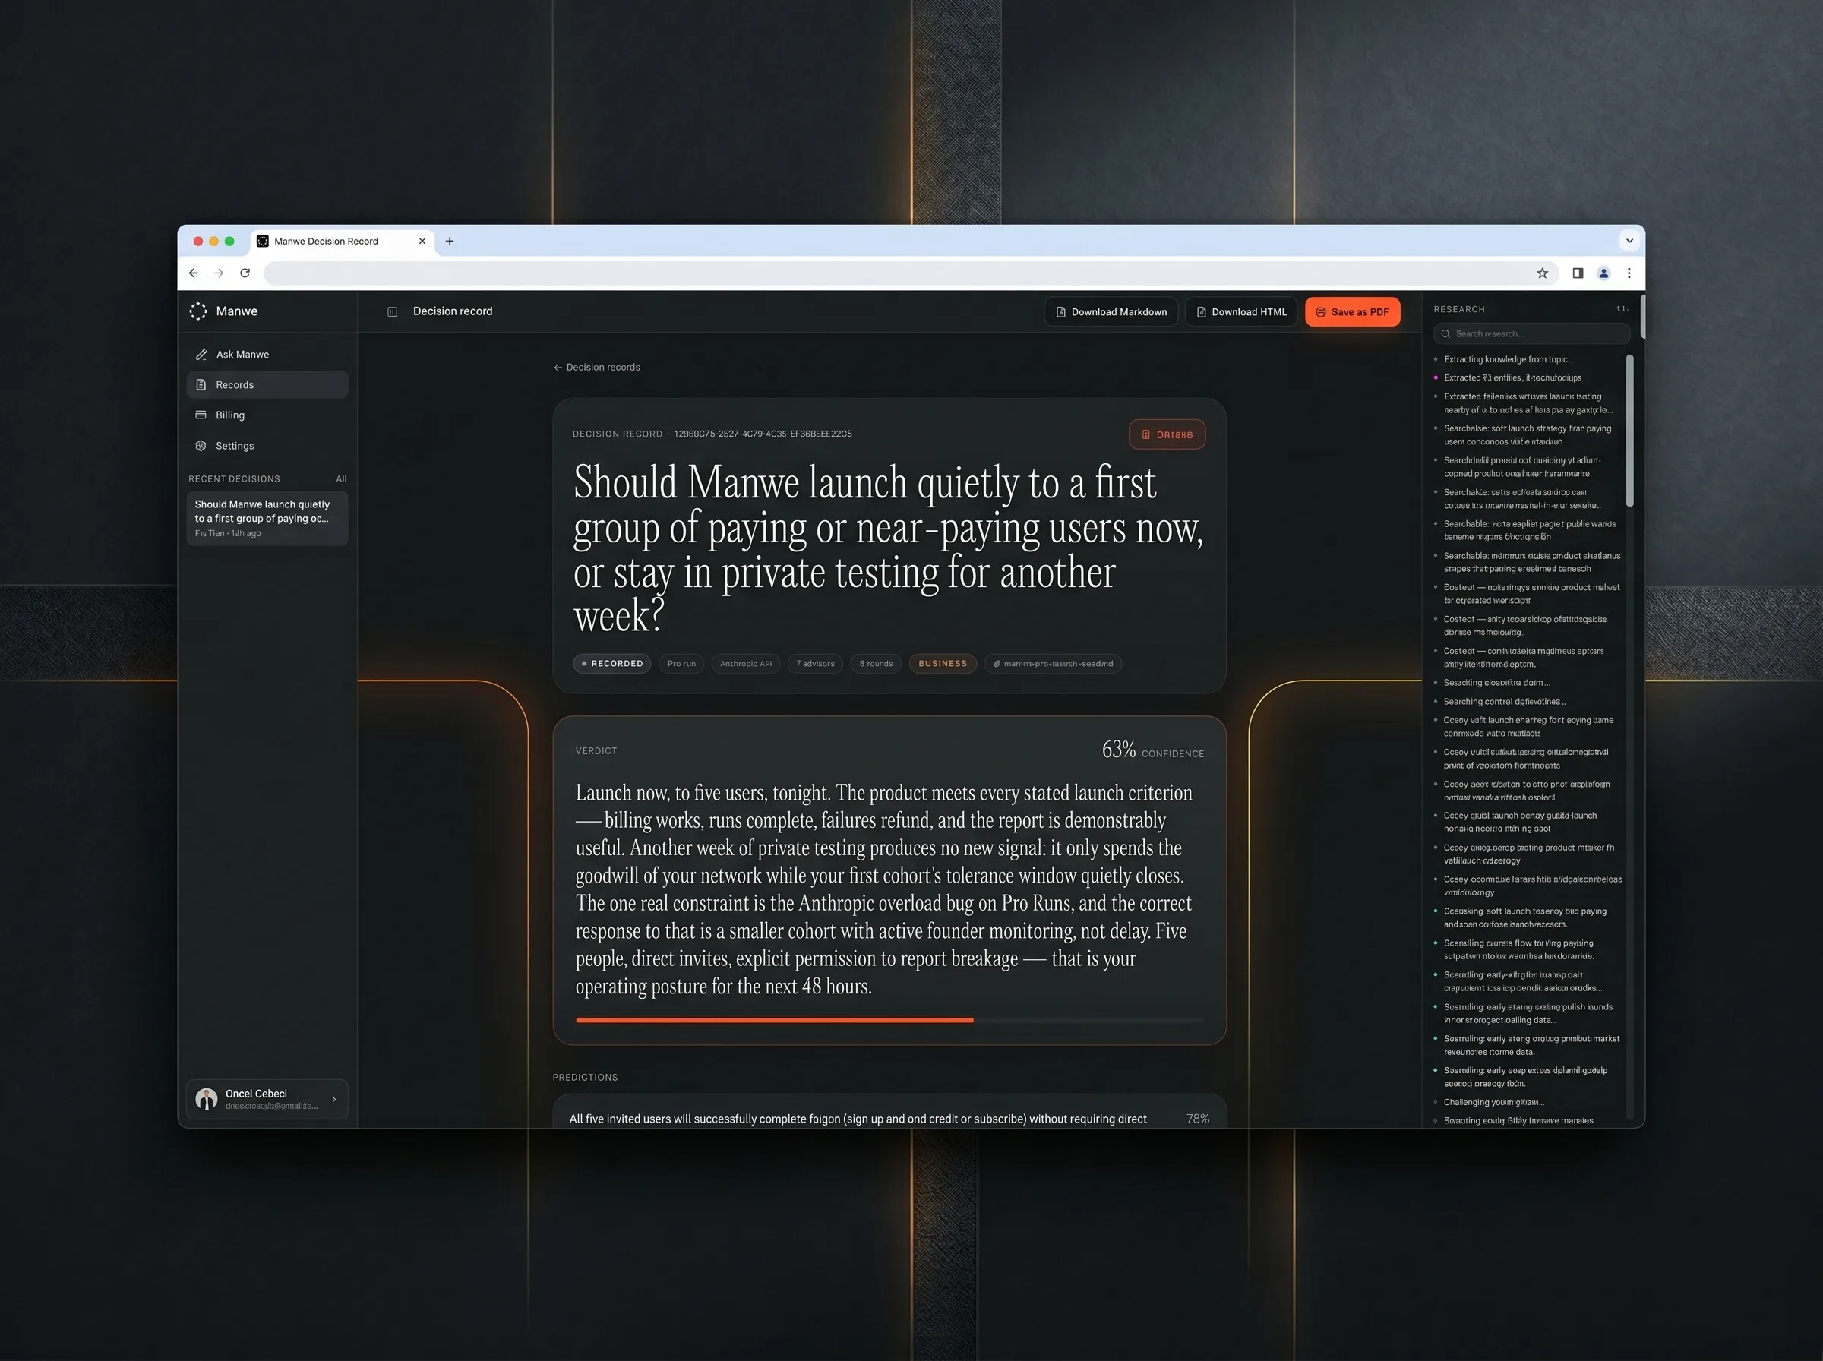Click the decision record ID text
Viewport: 1823px width, 1361px height.
click(x=763, y=434)
